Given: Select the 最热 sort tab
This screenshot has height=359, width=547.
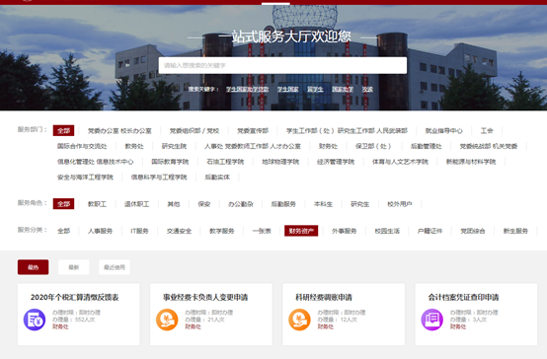Looking at the screenshot, I should point(34,267).
